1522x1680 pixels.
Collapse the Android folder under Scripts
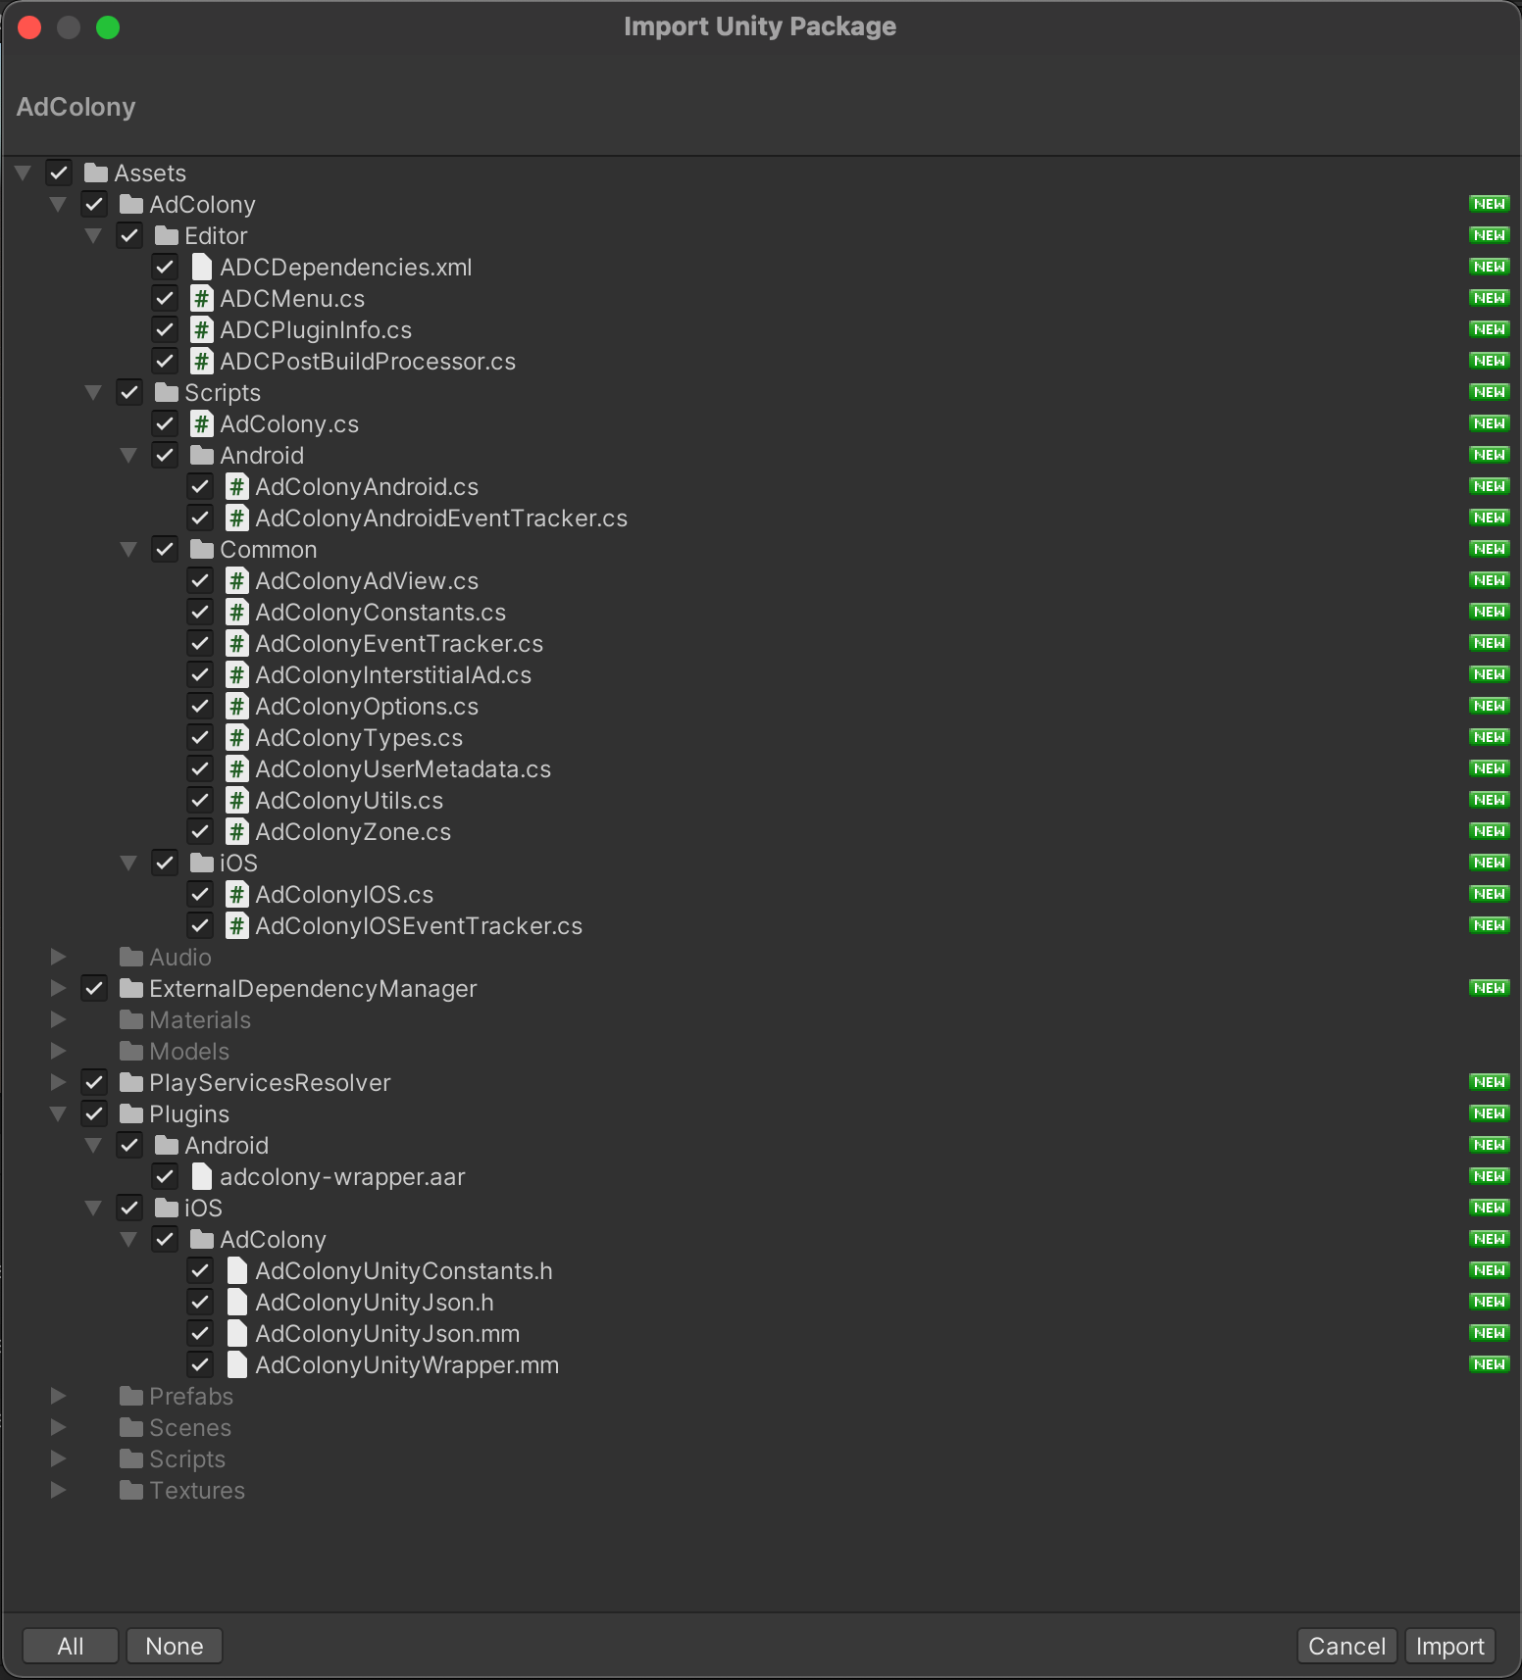pyautogui.click(x=128, y=456)
